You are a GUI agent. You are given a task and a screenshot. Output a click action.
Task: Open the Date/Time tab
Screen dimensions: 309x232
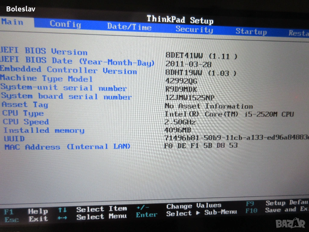(129, 27)
